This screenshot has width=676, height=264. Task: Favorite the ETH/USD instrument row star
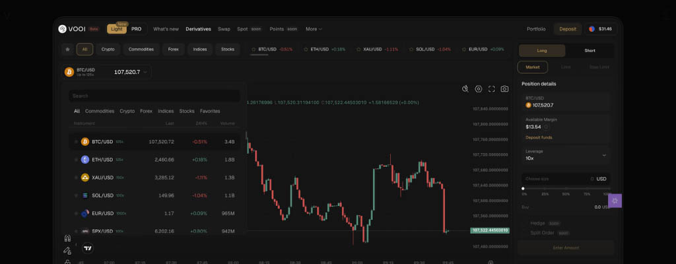pyautogui.click(x=76, y=160)
